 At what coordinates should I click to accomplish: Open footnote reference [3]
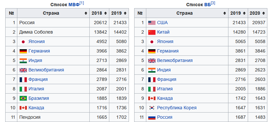click(x=213, y=3)
